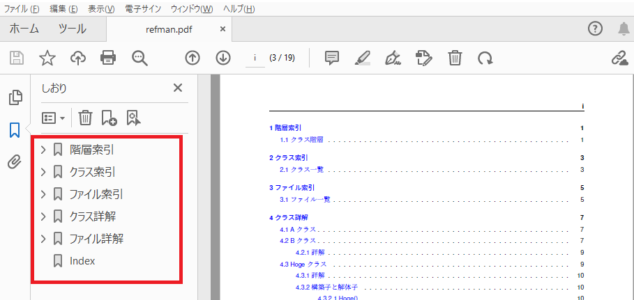This screenshot has height=300, width=634.
Task: Go to previous page with up arrow
Action: (x=193, y=58)
